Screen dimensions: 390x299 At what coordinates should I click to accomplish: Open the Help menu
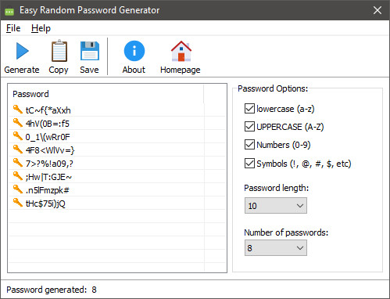click(x=41, y=28)
